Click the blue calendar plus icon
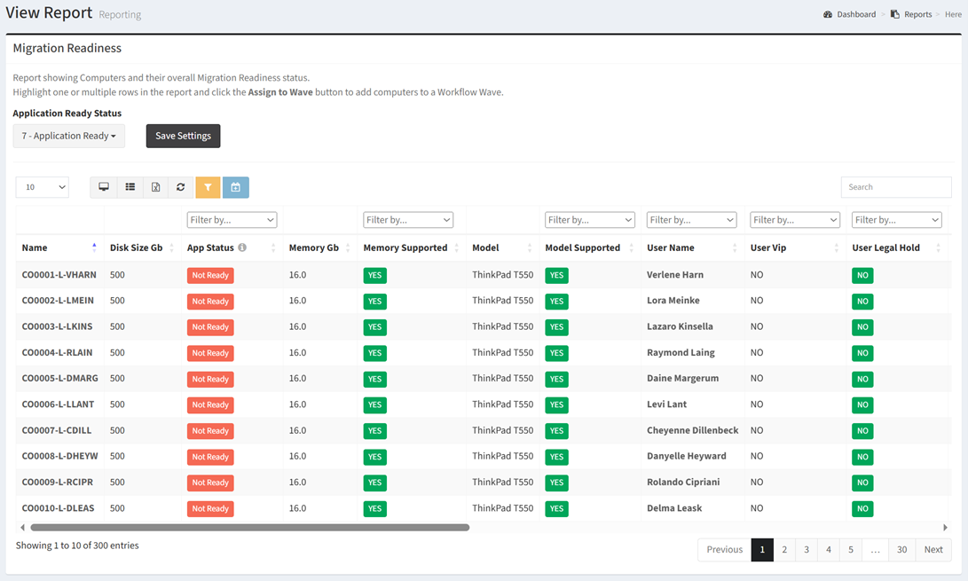This screenshot has width=968, height=581. (x=235, y=187)
